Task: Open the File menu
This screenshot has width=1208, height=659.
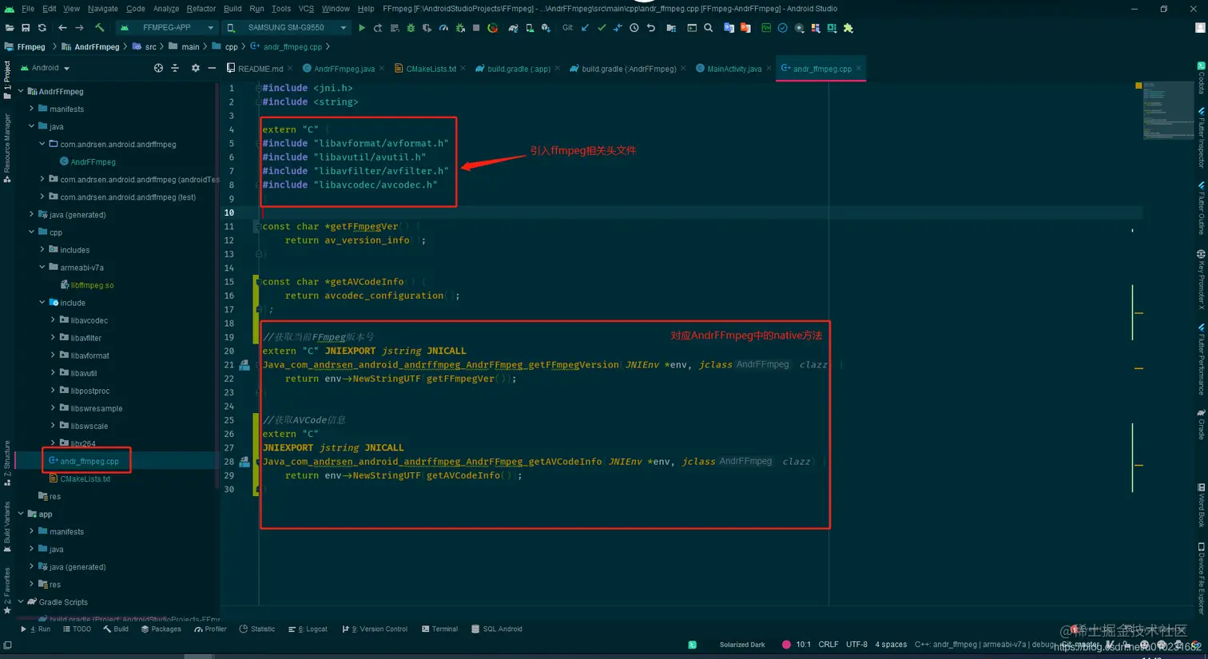Action: tap(28, 9)
